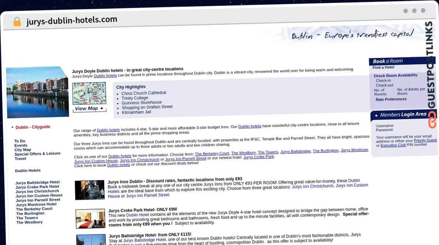Click Jurys Ballsbridge Hotel link in offer text
Screen dimensions: 439x245
click(145, 240)
